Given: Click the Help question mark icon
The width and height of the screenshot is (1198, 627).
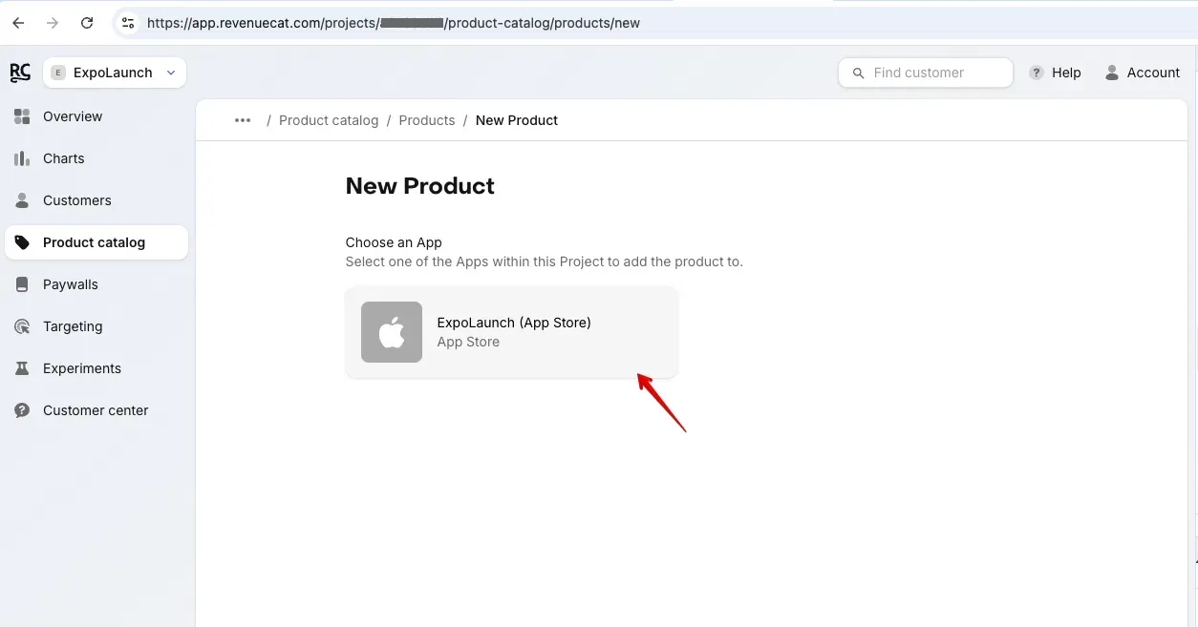Looking at the screenshot, I should click(x=1036, y=73).
